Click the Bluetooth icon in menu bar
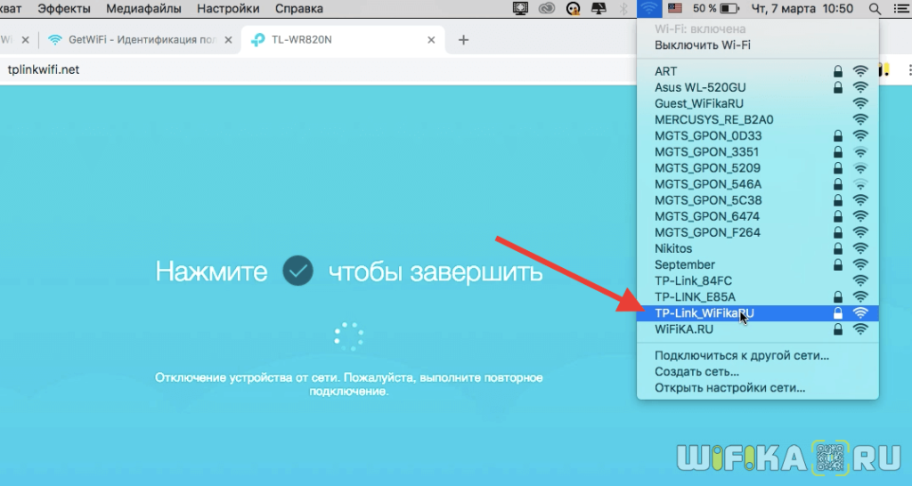The image size is (912, 486). coord(623,9)
